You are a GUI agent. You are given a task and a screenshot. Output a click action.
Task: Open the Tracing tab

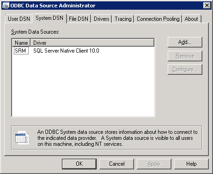(123, 19)
